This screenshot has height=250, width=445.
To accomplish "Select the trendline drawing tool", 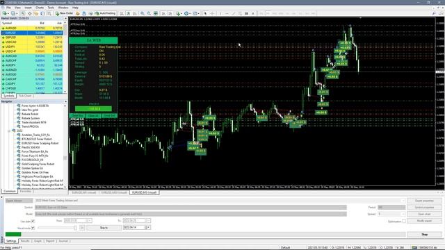I will point(234,13).
